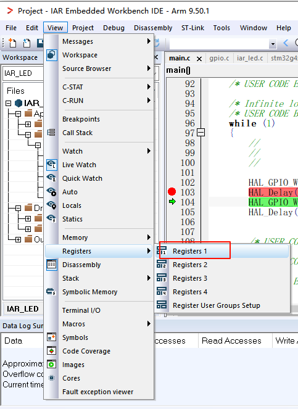298x409 pixels.
Task: Click the Symbols menu icon
Action: point(51,337)
